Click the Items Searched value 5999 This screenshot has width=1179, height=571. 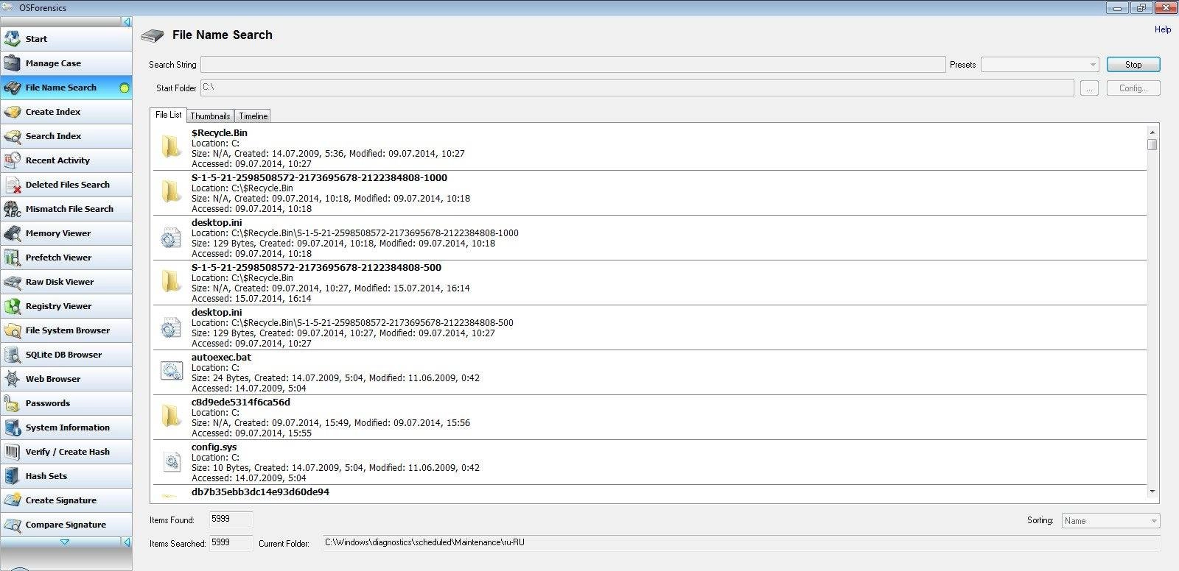[x=231, y=543]
